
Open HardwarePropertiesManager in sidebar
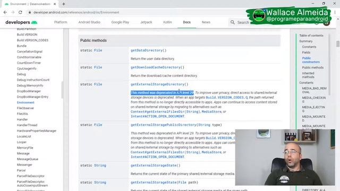[37, 131]
